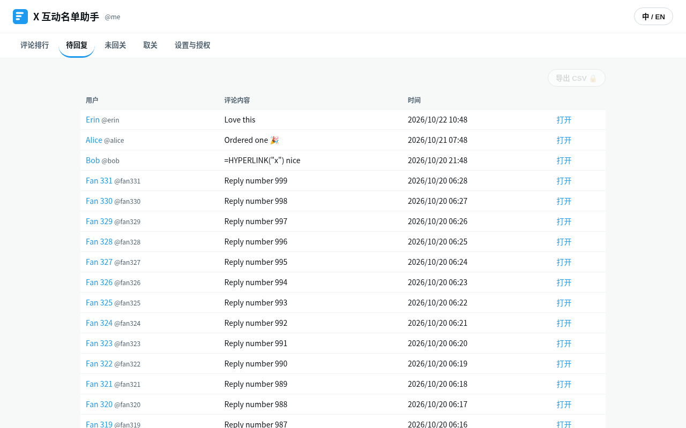The height and width of the screenshot is (428, 686).
Task: Open Erin's user profile link
Action: pos(93,120)
